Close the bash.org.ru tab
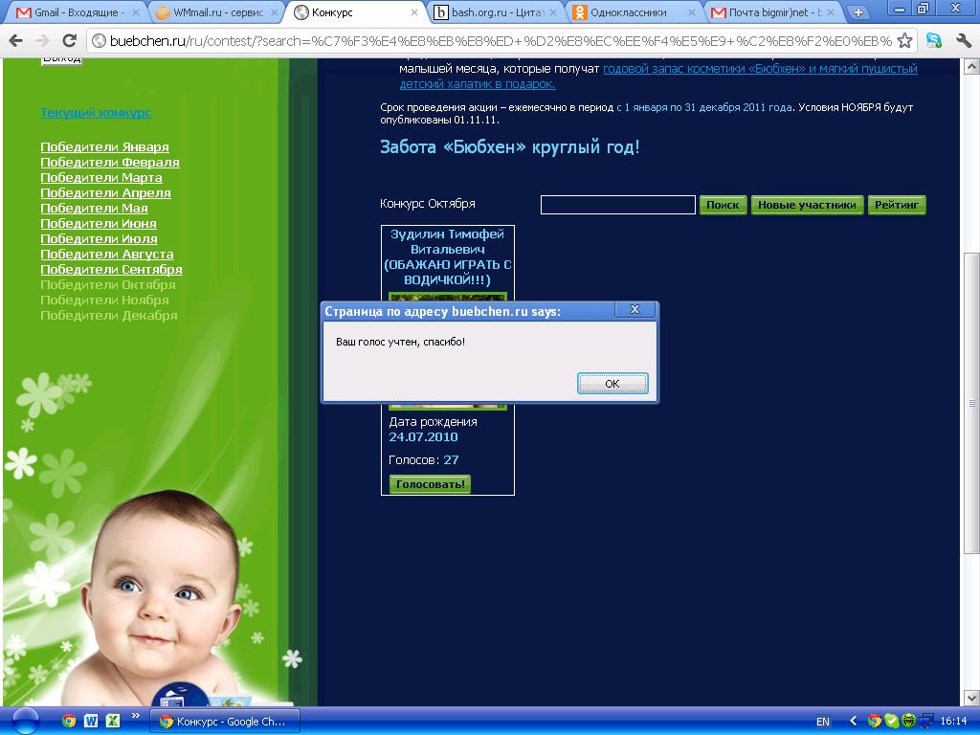Viewport: 980px width, 735px height. [x=553, y=12]
